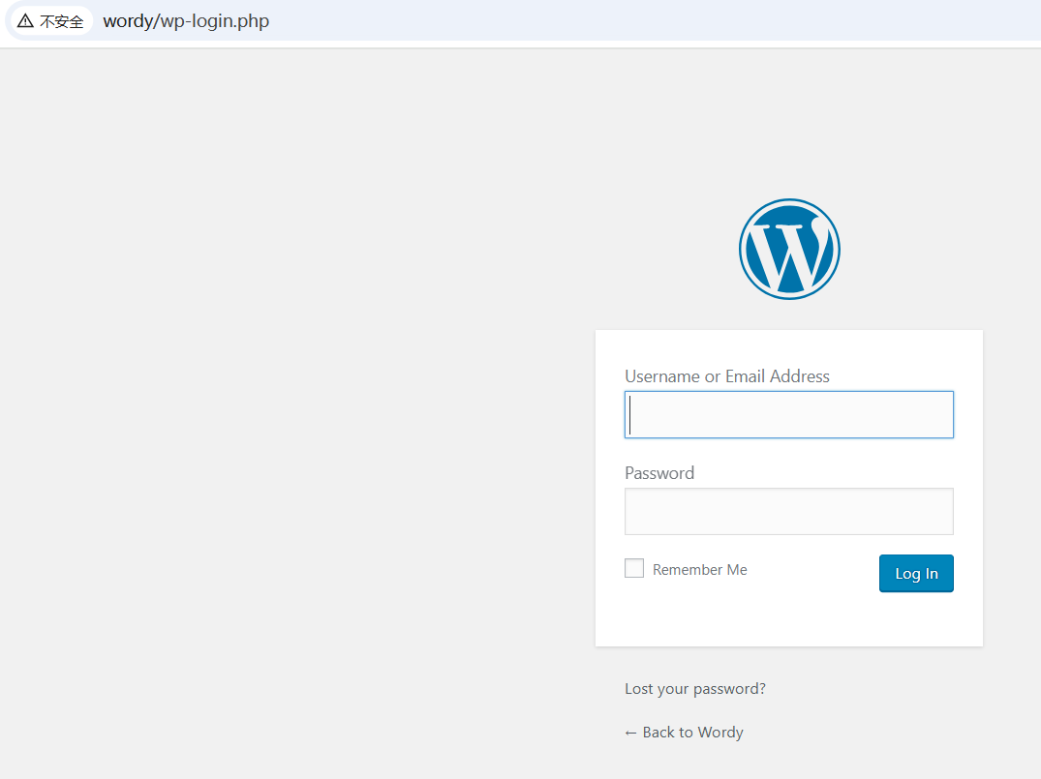Focus the Password input field
Screen dimensions: 1041x779
788,512
